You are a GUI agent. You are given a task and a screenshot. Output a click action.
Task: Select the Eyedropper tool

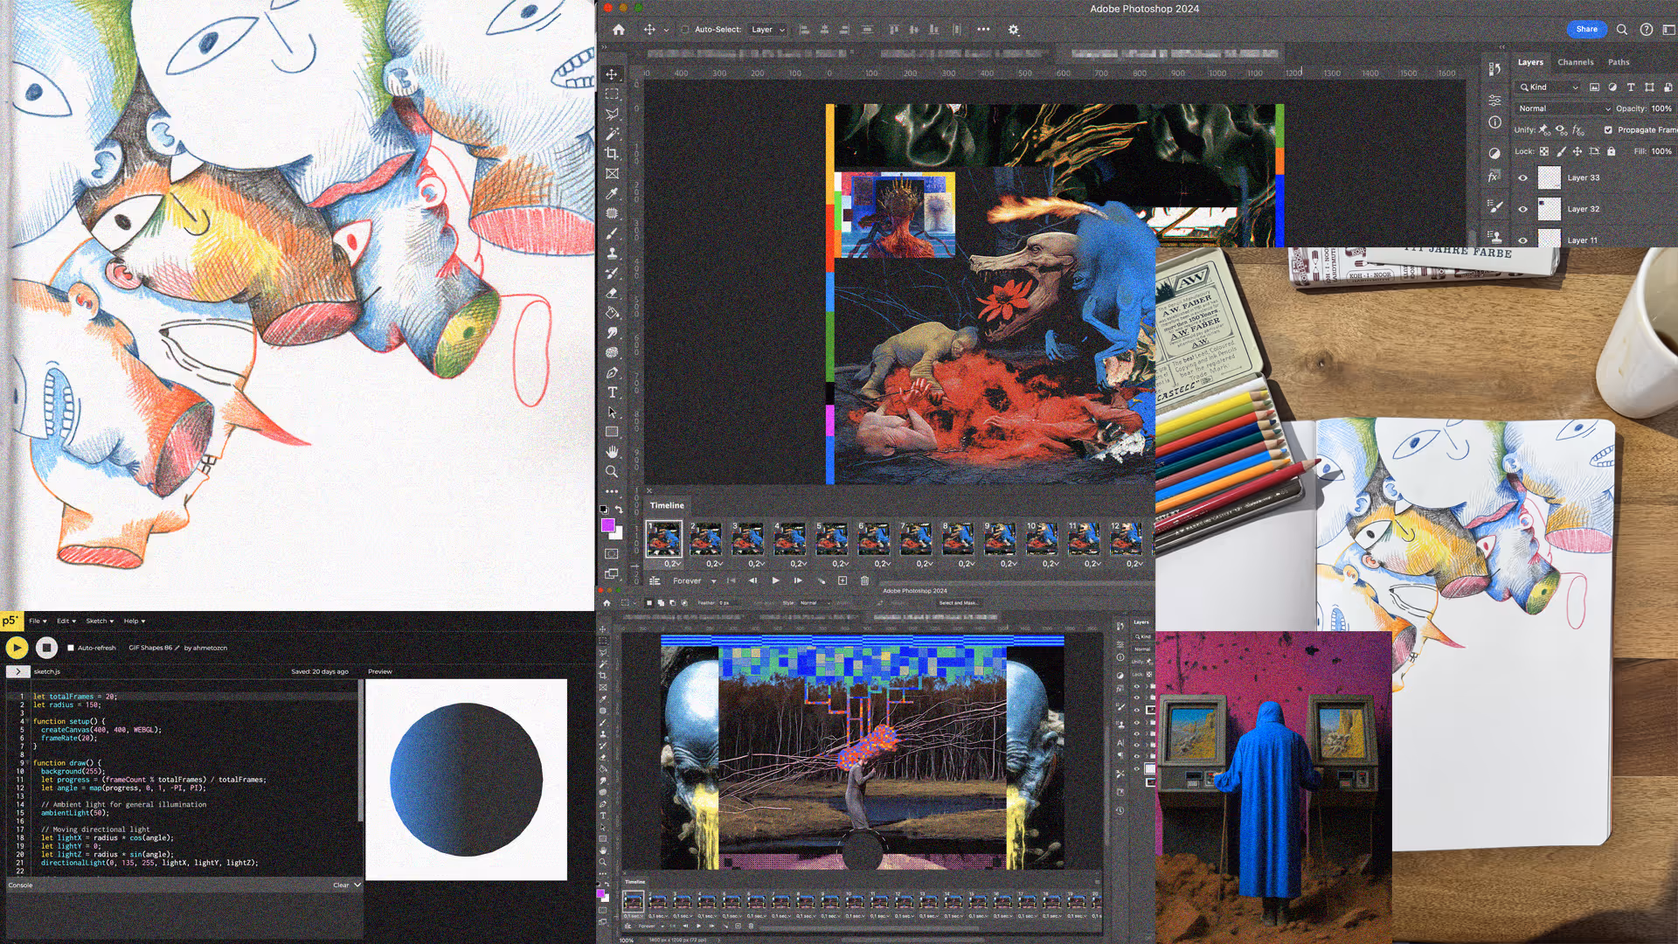612,193
